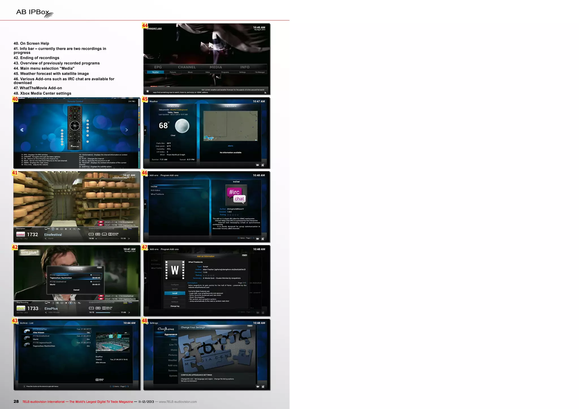The height and width of the screenshot is (409, 579).
Task: Click the Change log button in add-on dialog
Action: [175, 306]
